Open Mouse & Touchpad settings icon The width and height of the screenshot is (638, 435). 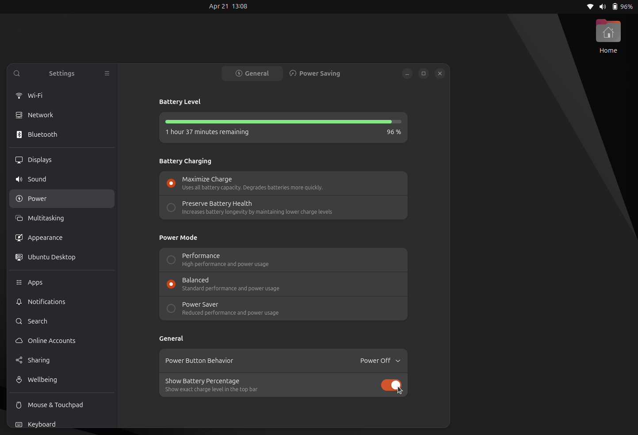pyautogui.click(x=19, y=404)
